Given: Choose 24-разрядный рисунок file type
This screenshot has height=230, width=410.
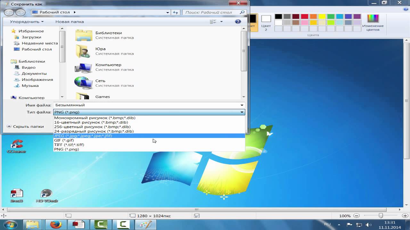Looking at the screenshot, I should coord(149,131).
